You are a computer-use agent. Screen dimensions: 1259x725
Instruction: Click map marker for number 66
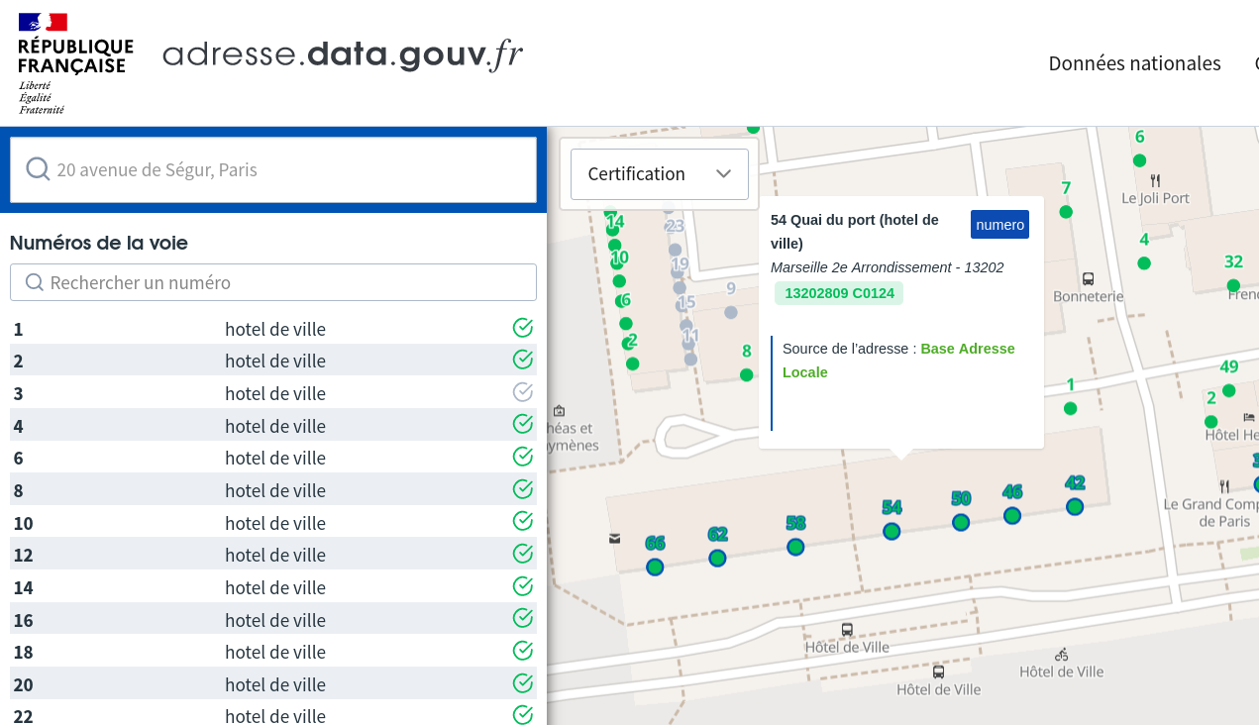coord(655,567)
